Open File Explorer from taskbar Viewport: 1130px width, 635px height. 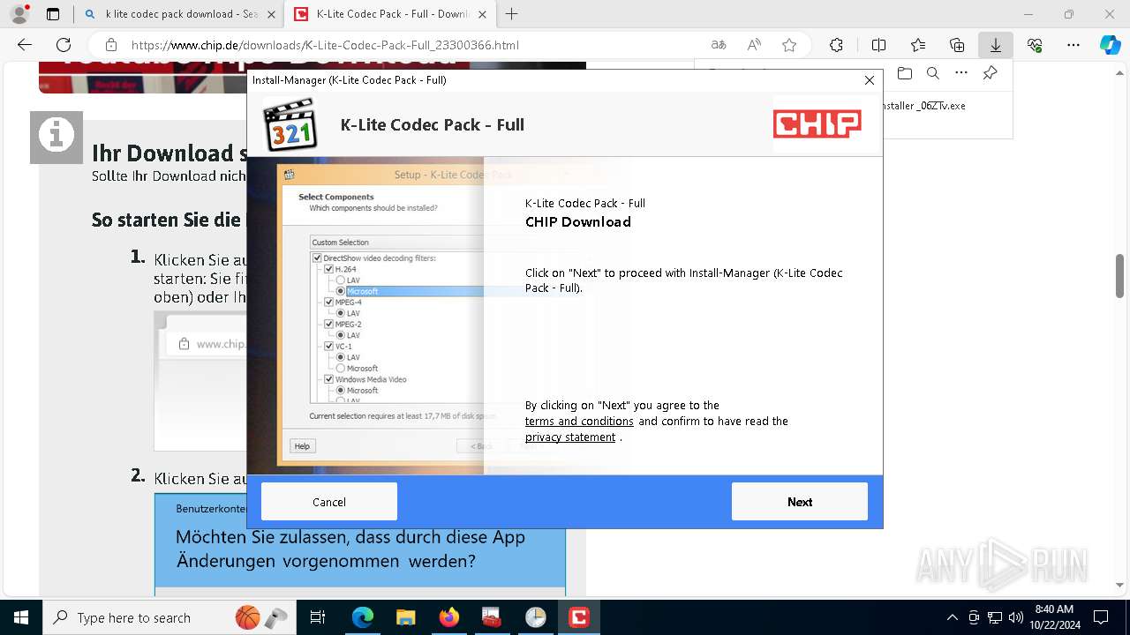tap(405, 617)
